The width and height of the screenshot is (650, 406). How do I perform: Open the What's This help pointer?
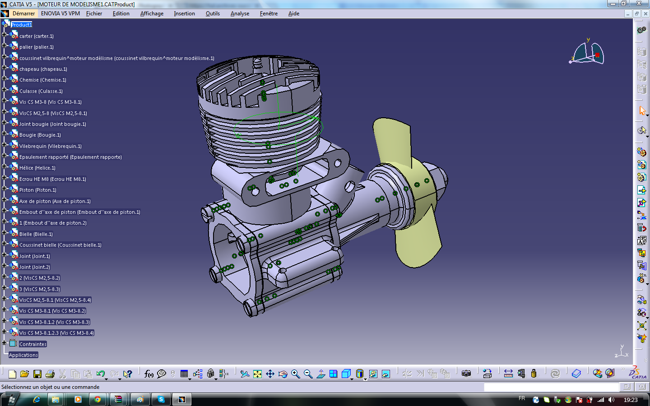click(x=128, y=374)
